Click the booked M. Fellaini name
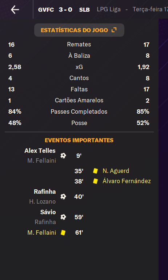This screenshot has height=280, width=168. coord(42,232)
